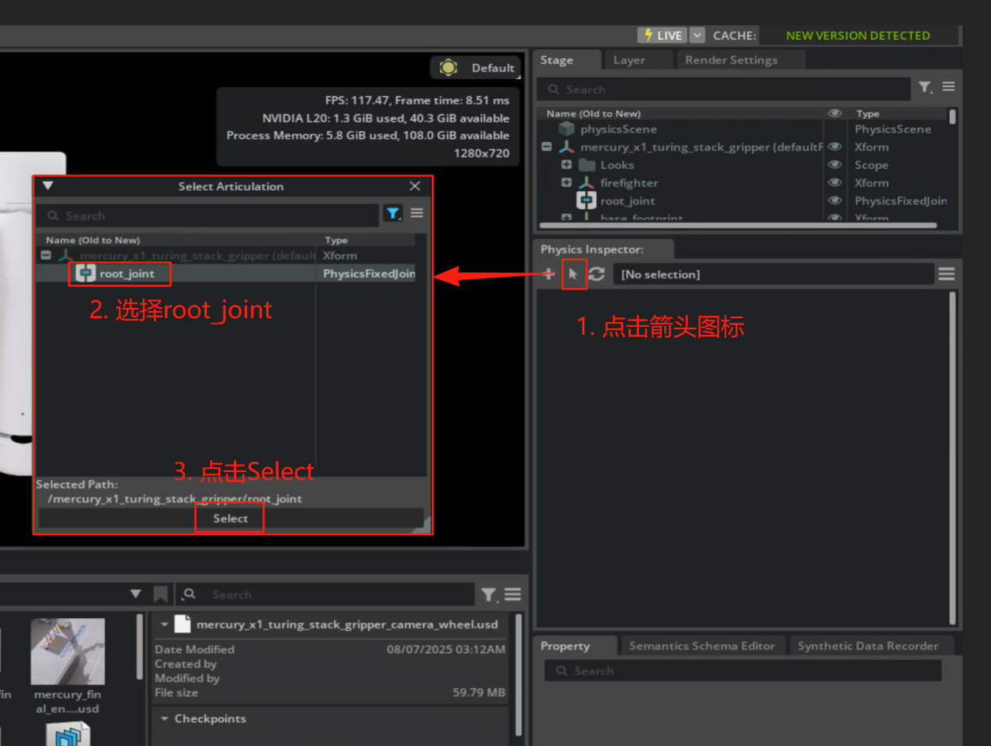Click the Xform axis icon of mercury_x1_turing_stack_gripper in Stage
Image resolution: width=991 pixels, height=746 pixels.
click(x=566, y=147)
